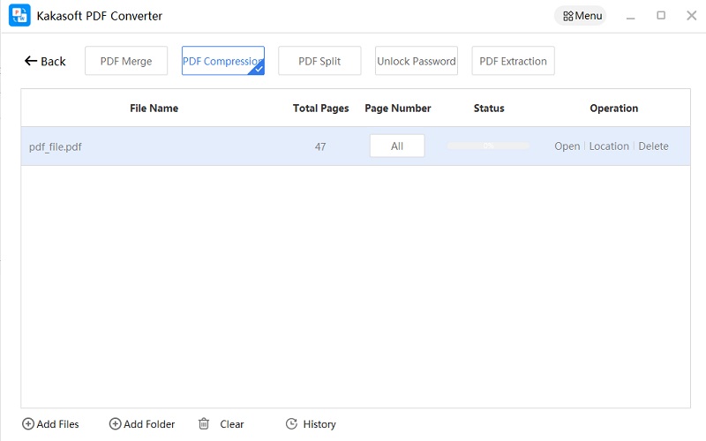
Task: Switch to the PDF Split tab
Action: tap(319, 61)
